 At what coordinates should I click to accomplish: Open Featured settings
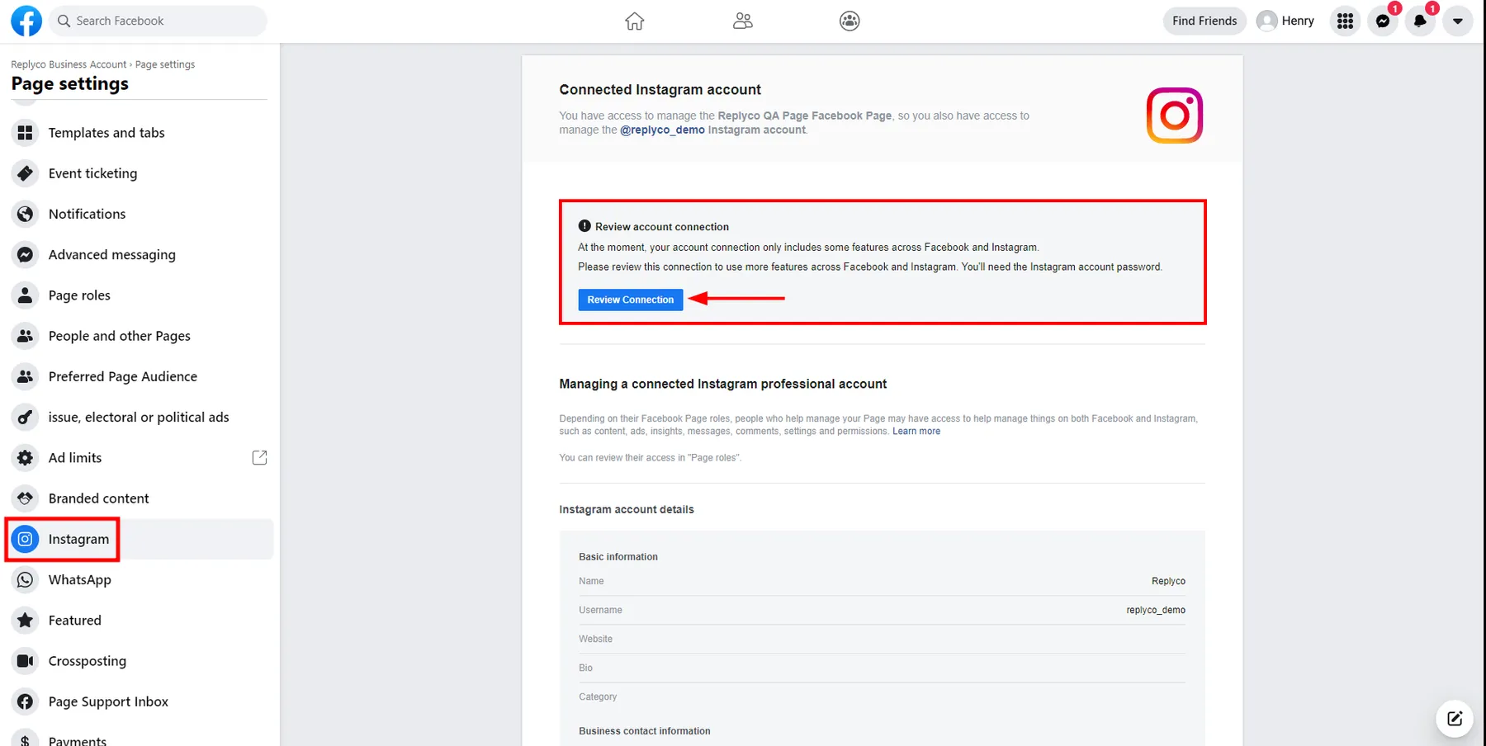click(140, 621)
